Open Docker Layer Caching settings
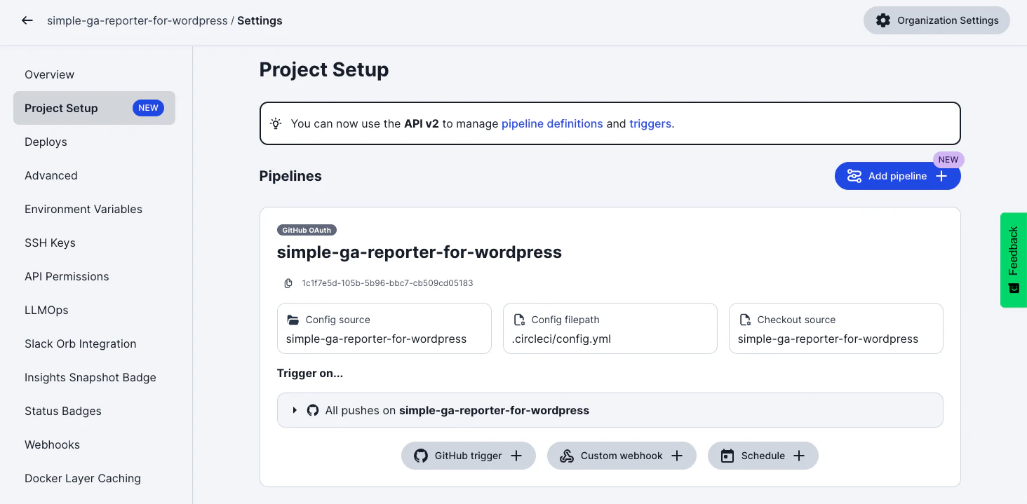 coord(94,478)
